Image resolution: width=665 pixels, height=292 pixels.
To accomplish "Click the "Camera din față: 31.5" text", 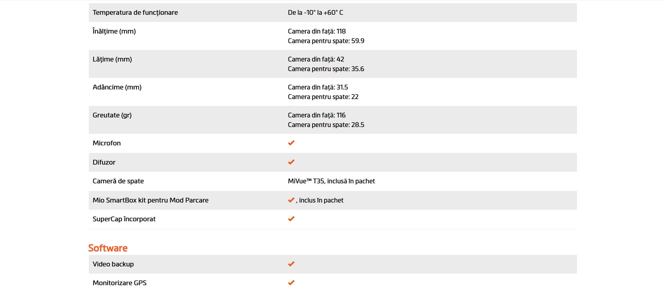I will pyautogui.click(x=318, y=87).
